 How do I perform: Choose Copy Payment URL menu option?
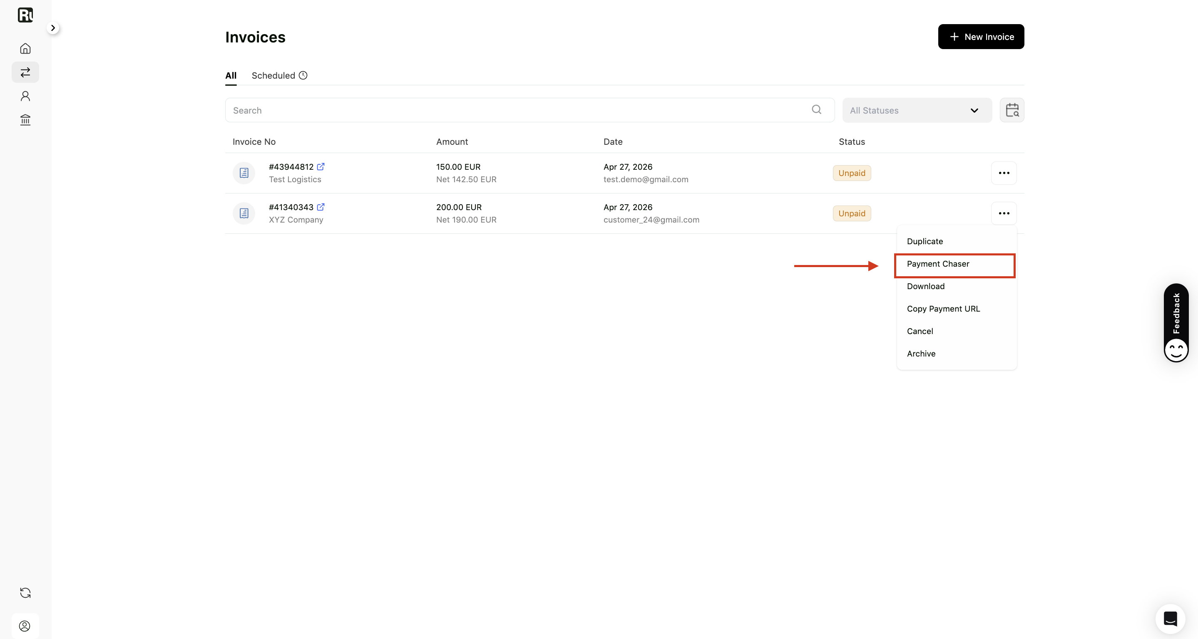pyautogui.click(x=943, y=309)
